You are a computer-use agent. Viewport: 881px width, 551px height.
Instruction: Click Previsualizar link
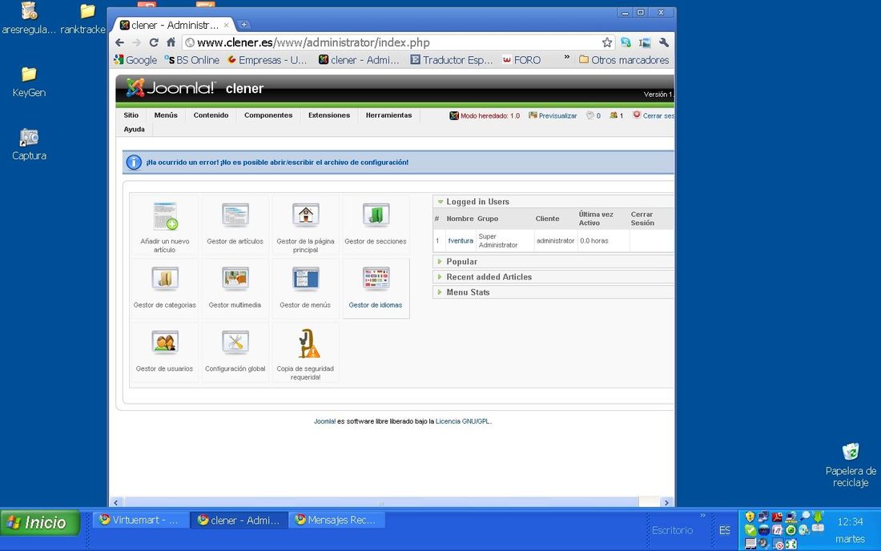pyautogui.click(x=553, y=115)
